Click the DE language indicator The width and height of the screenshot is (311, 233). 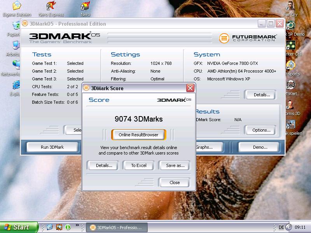pyautogui.click(x=281, y=227)
